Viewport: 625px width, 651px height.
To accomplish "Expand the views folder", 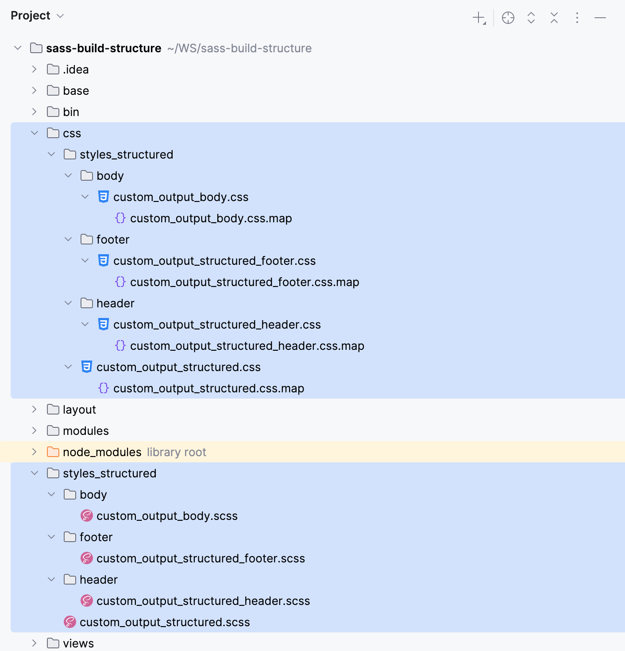I will [35, 643].
